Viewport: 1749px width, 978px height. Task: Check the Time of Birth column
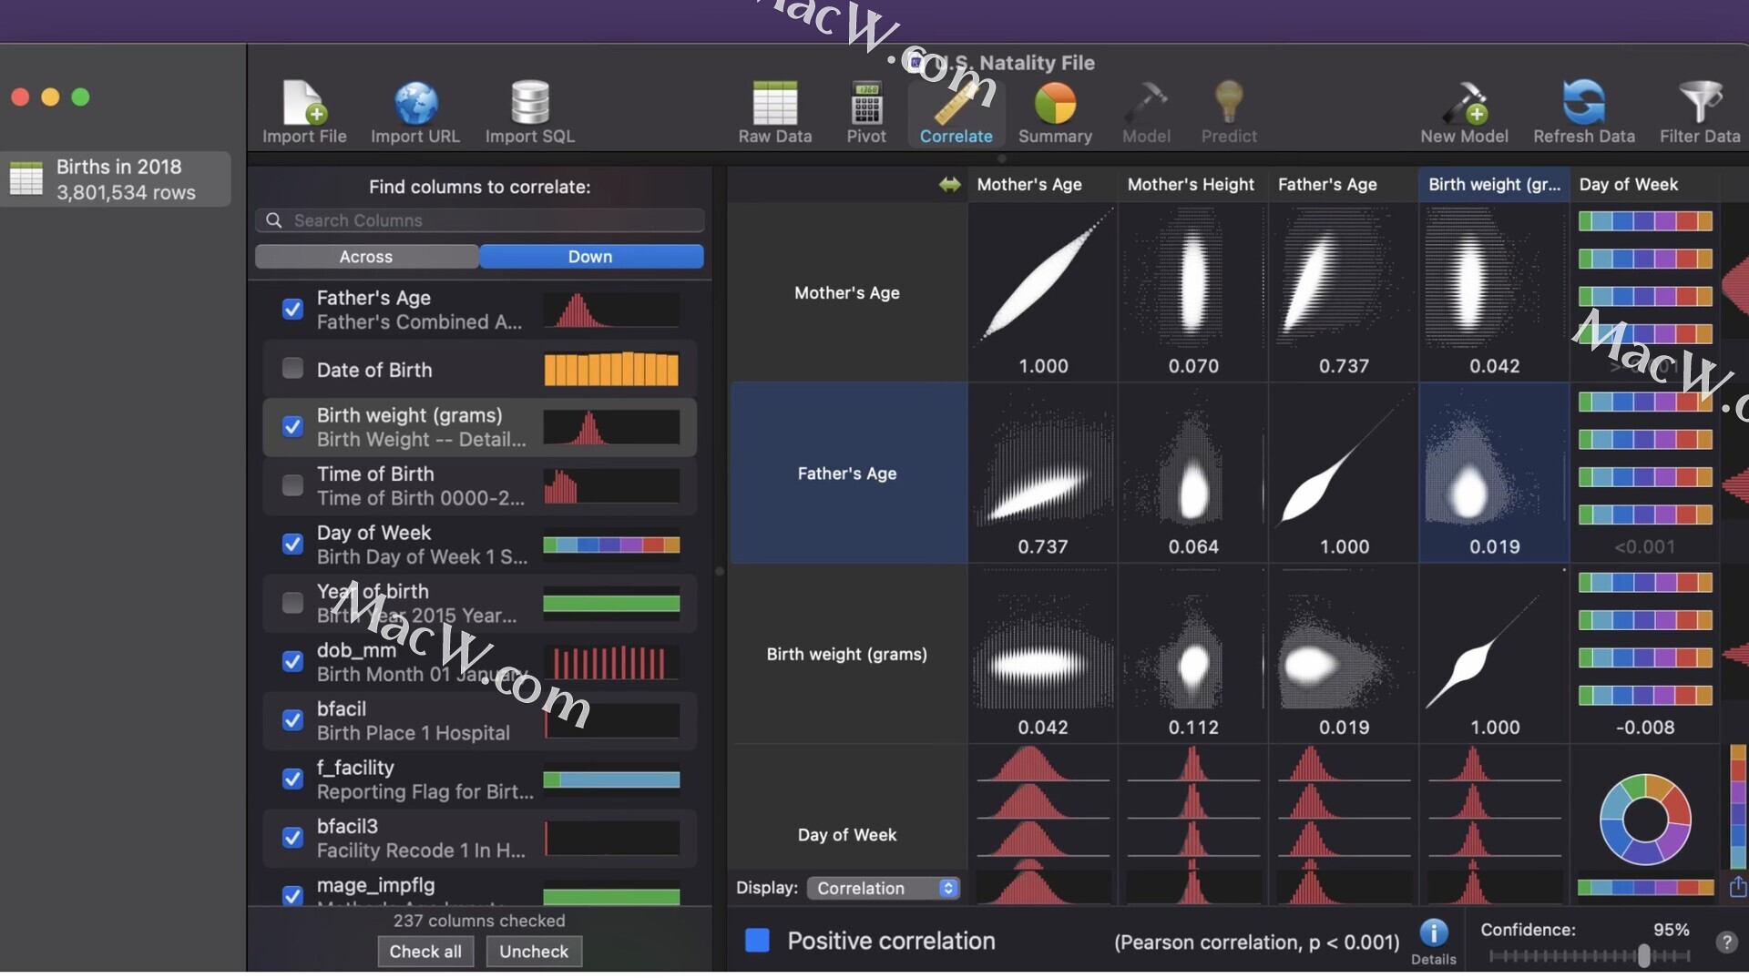point(292,485)
